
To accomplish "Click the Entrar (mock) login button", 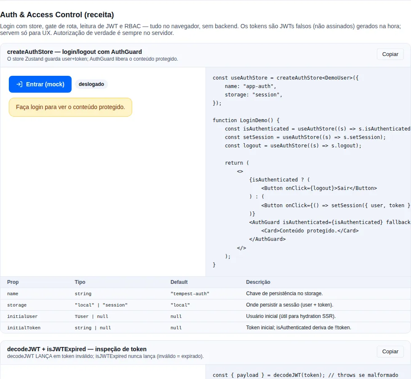I will click(40, 84).
